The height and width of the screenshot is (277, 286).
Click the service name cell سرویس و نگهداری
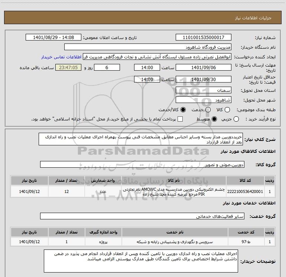[175, 242]
